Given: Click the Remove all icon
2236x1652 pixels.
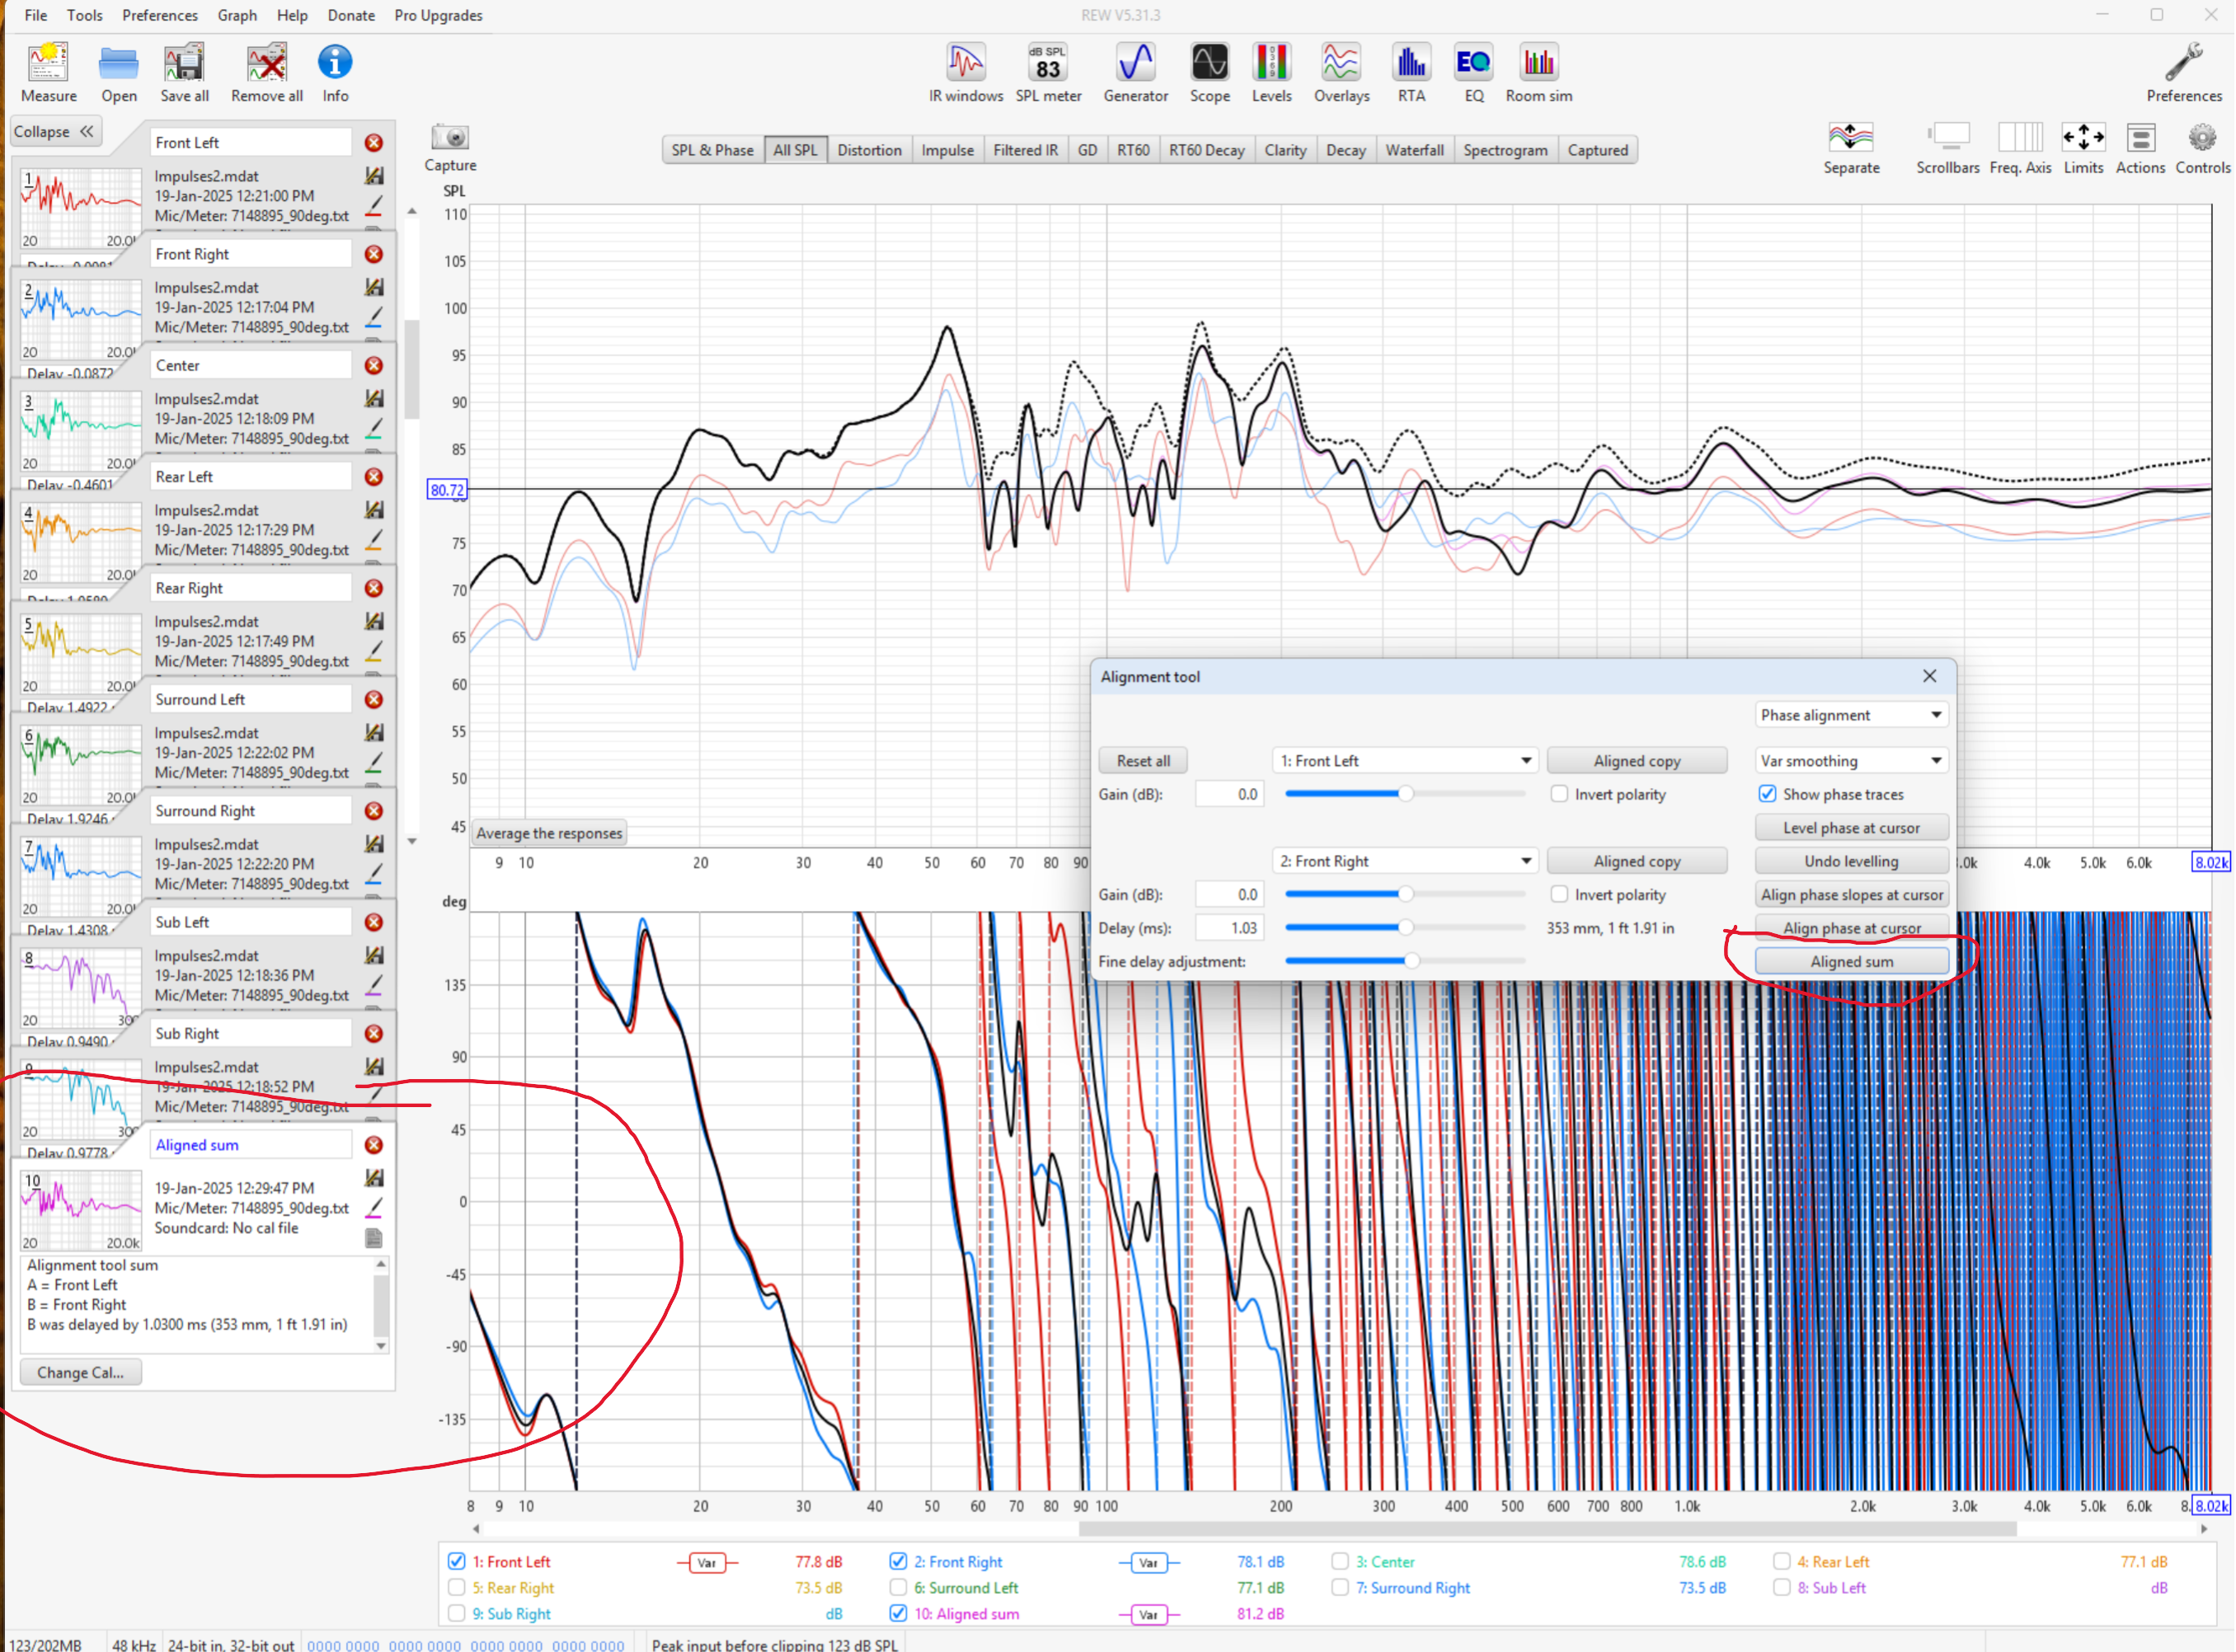Looking at the screenshot, I should click(267, 72).
